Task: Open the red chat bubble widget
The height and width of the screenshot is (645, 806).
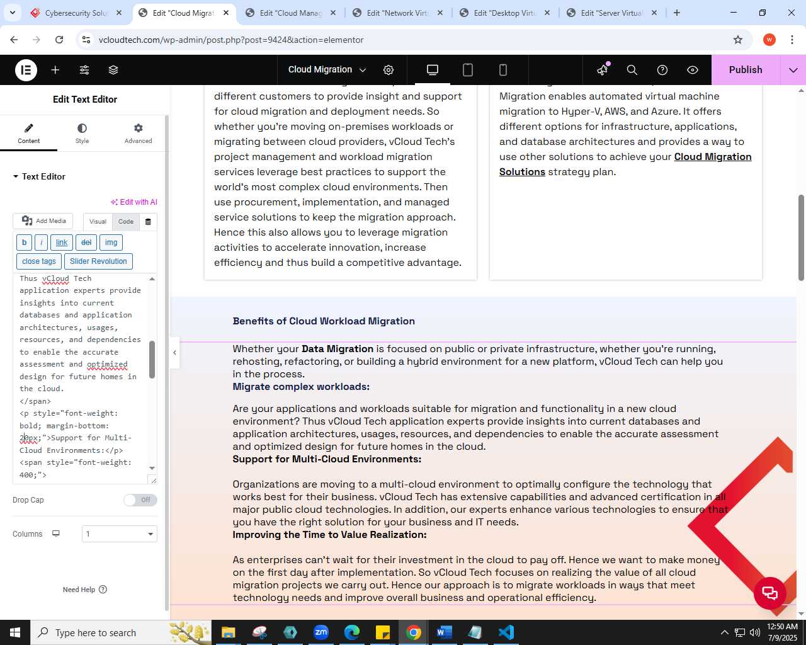Action: [x=770, y=592]
